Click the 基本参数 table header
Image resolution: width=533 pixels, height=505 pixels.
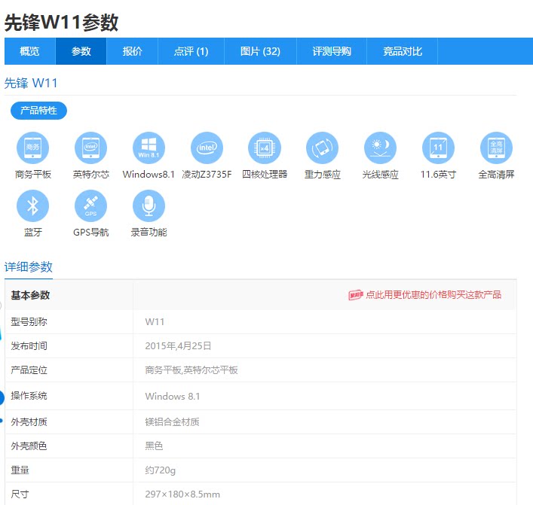coord(31,295)
